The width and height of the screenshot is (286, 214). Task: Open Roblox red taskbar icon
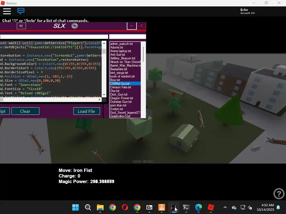pos(211,207)
